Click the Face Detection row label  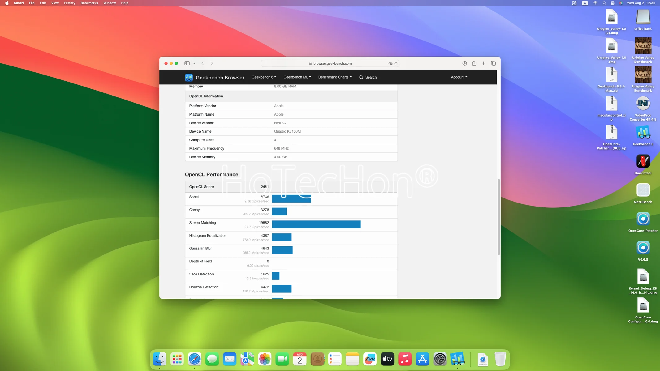click(201, 274)
